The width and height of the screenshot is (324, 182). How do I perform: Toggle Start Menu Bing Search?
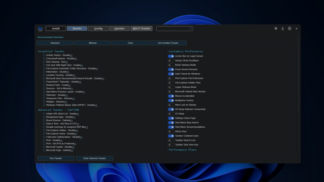coord(171,123)
